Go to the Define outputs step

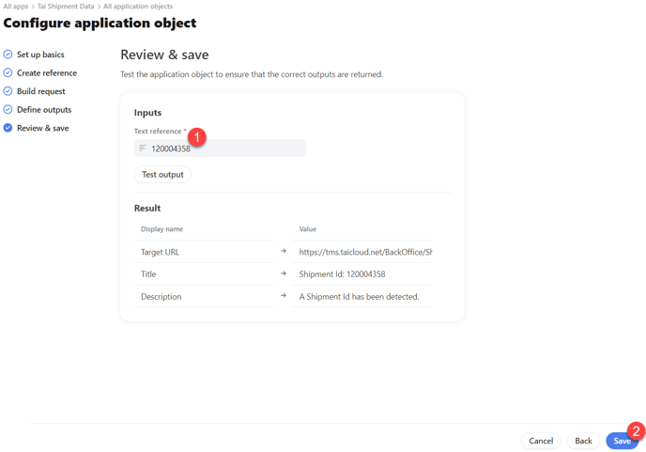tap(44, 110)
